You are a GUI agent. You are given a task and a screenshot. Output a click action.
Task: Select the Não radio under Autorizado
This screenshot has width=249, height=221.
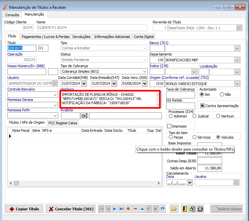pos(222,94)
